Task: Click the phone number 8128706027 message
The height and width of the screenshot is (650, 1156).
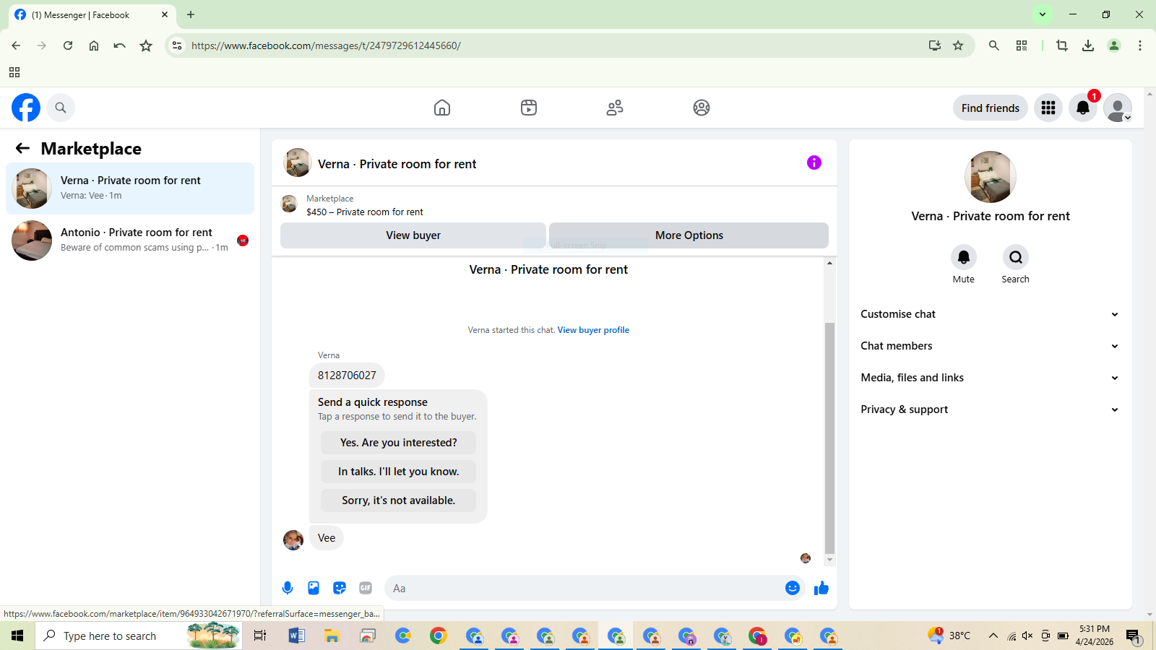Action: click(x=347, y=376)
